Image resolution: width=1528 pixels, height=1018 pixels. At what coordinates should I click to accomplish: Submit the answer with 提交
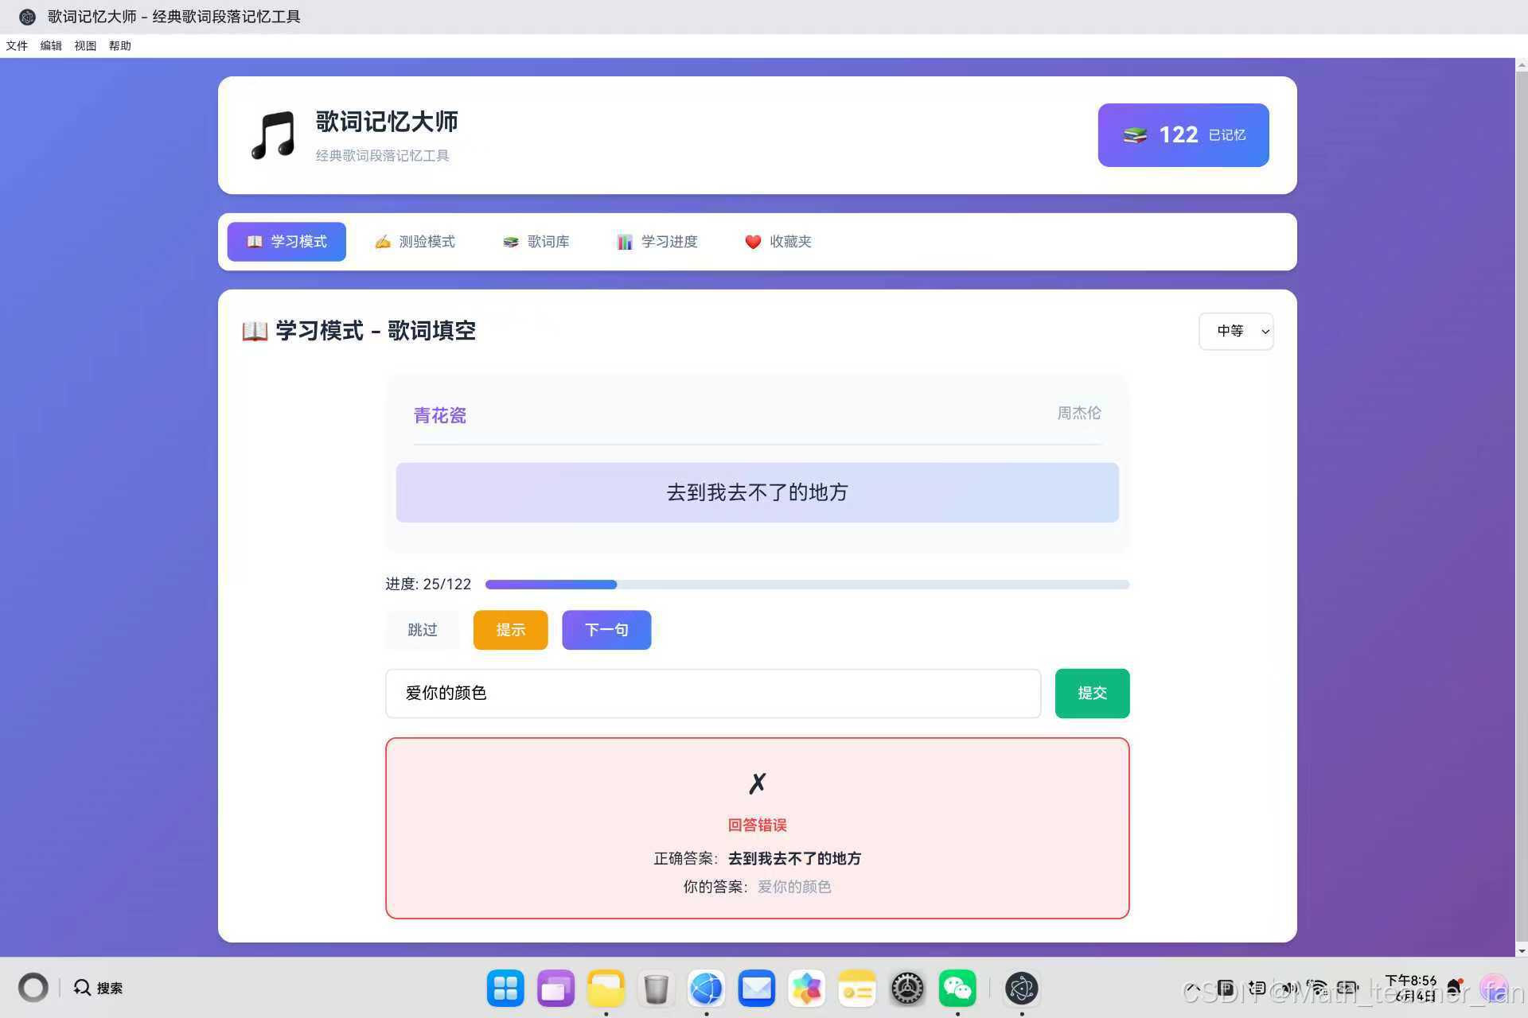[x=1092, y=694]
